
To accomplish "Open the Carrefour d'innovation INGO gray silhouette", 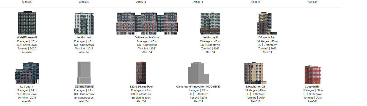I will pyautogui.click(x=198, y=73).
